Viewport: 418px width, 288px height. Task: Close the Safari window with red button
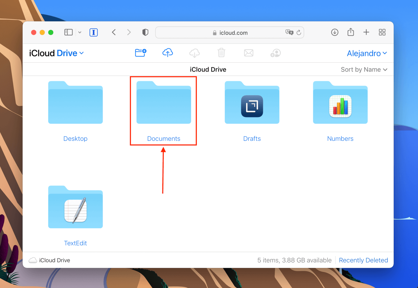(34, 32)
